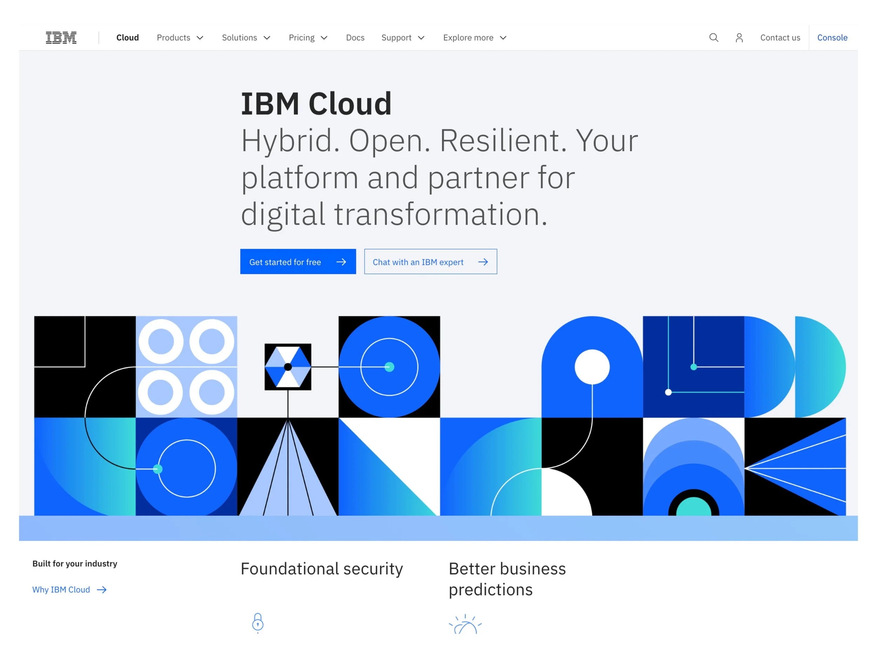Expand the Support dropdown

pyautogui.click(x=403, y=37)
